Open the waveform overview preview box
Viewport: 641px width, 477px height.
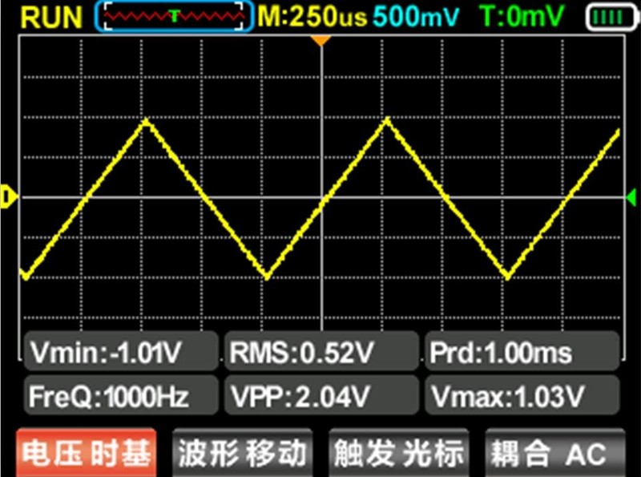click(174, 16)
